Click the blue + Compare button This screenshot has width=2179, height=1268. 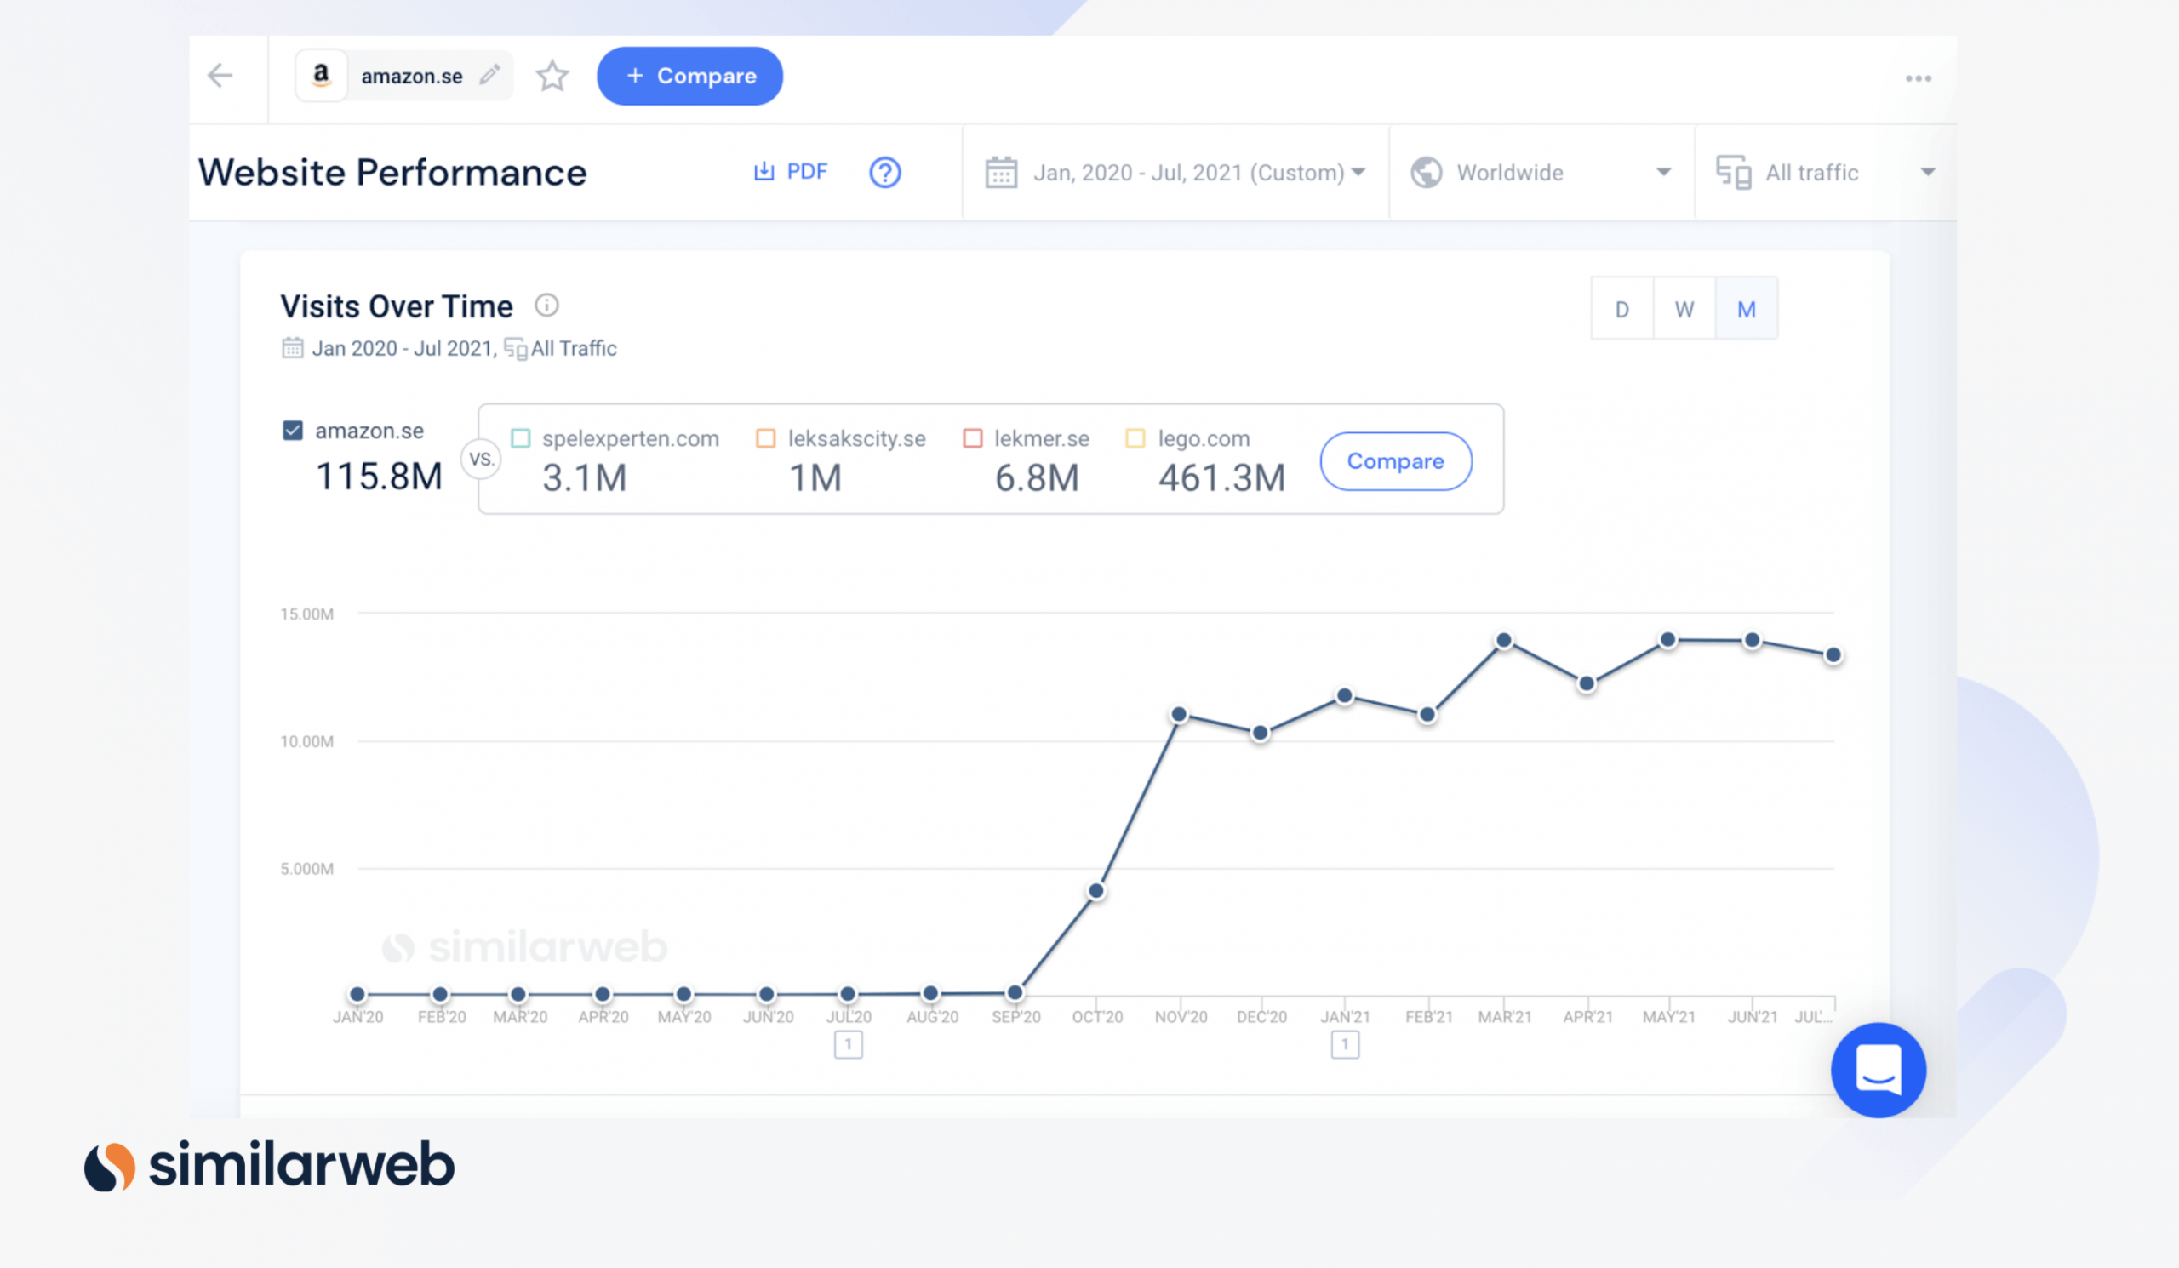pos(690,76)
